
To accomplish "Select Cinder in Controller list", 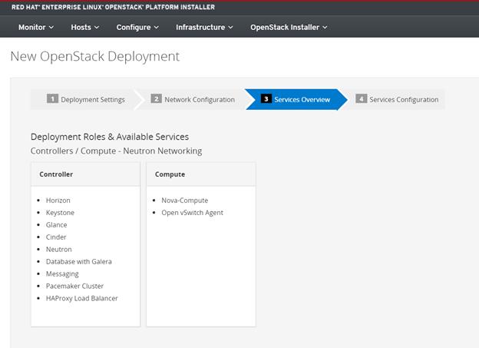I will tap(56, 237).
